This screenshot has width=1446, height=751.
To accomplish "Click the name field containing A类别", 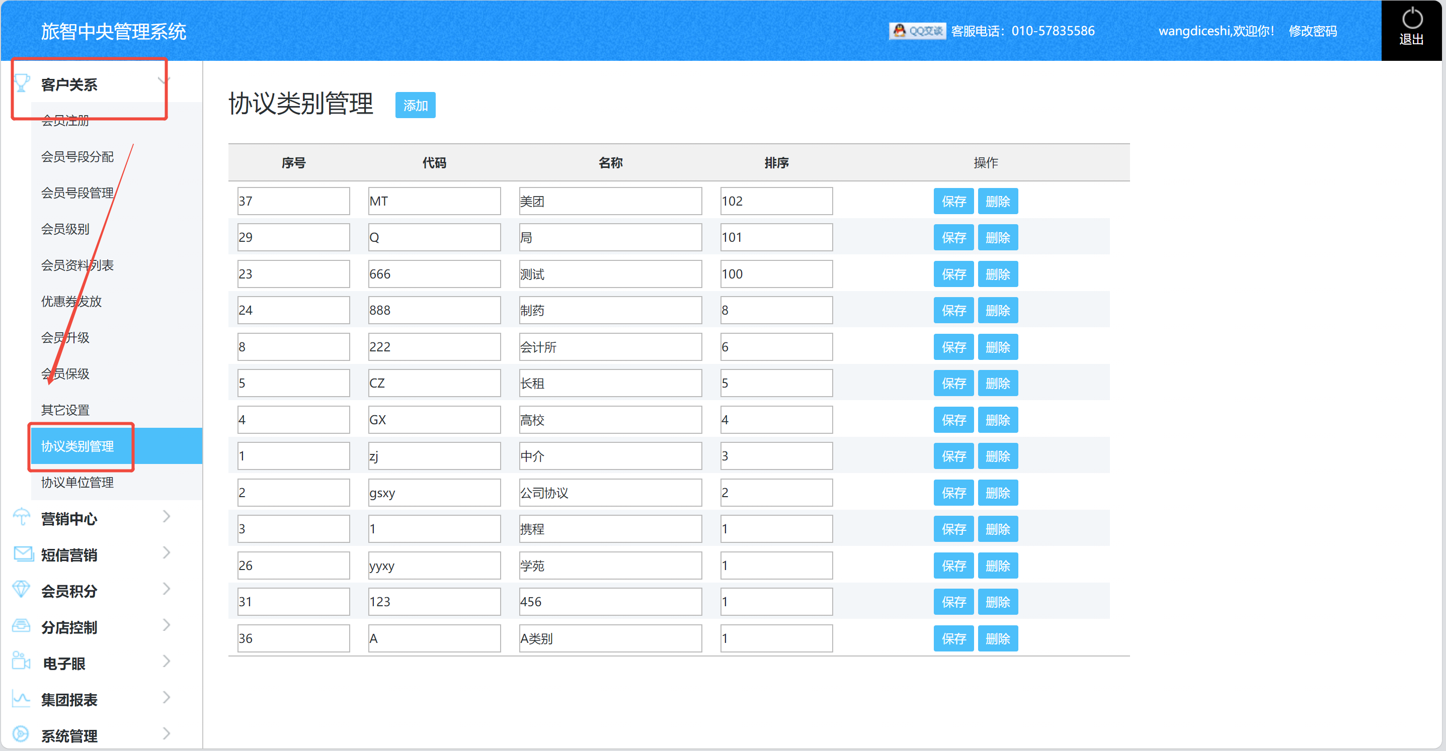I will tap(610, 639).
